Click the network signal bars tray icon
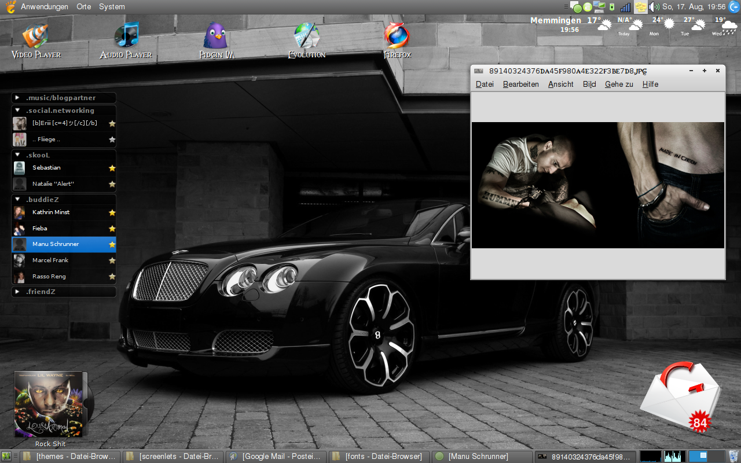 click(x=625, y=7)
